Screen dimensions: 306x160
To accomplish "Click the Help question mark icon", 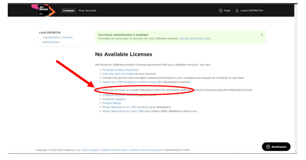I will (x=221, y=10).
